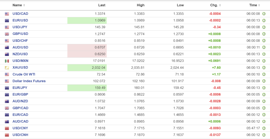
Task: Click the Low column header
Action: [180, 5]
